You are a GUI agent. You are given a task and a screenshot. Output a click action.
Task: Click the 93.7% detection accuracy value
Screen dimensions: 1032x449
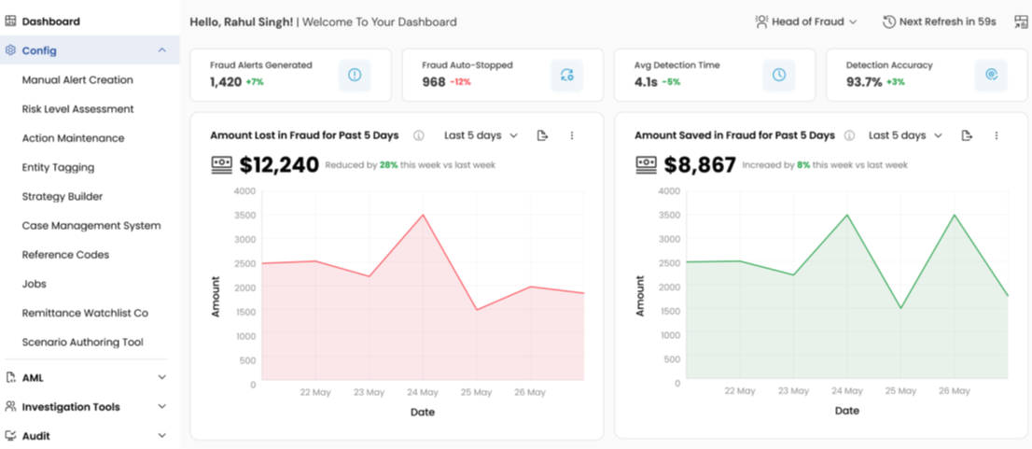(x=864, y=82)
